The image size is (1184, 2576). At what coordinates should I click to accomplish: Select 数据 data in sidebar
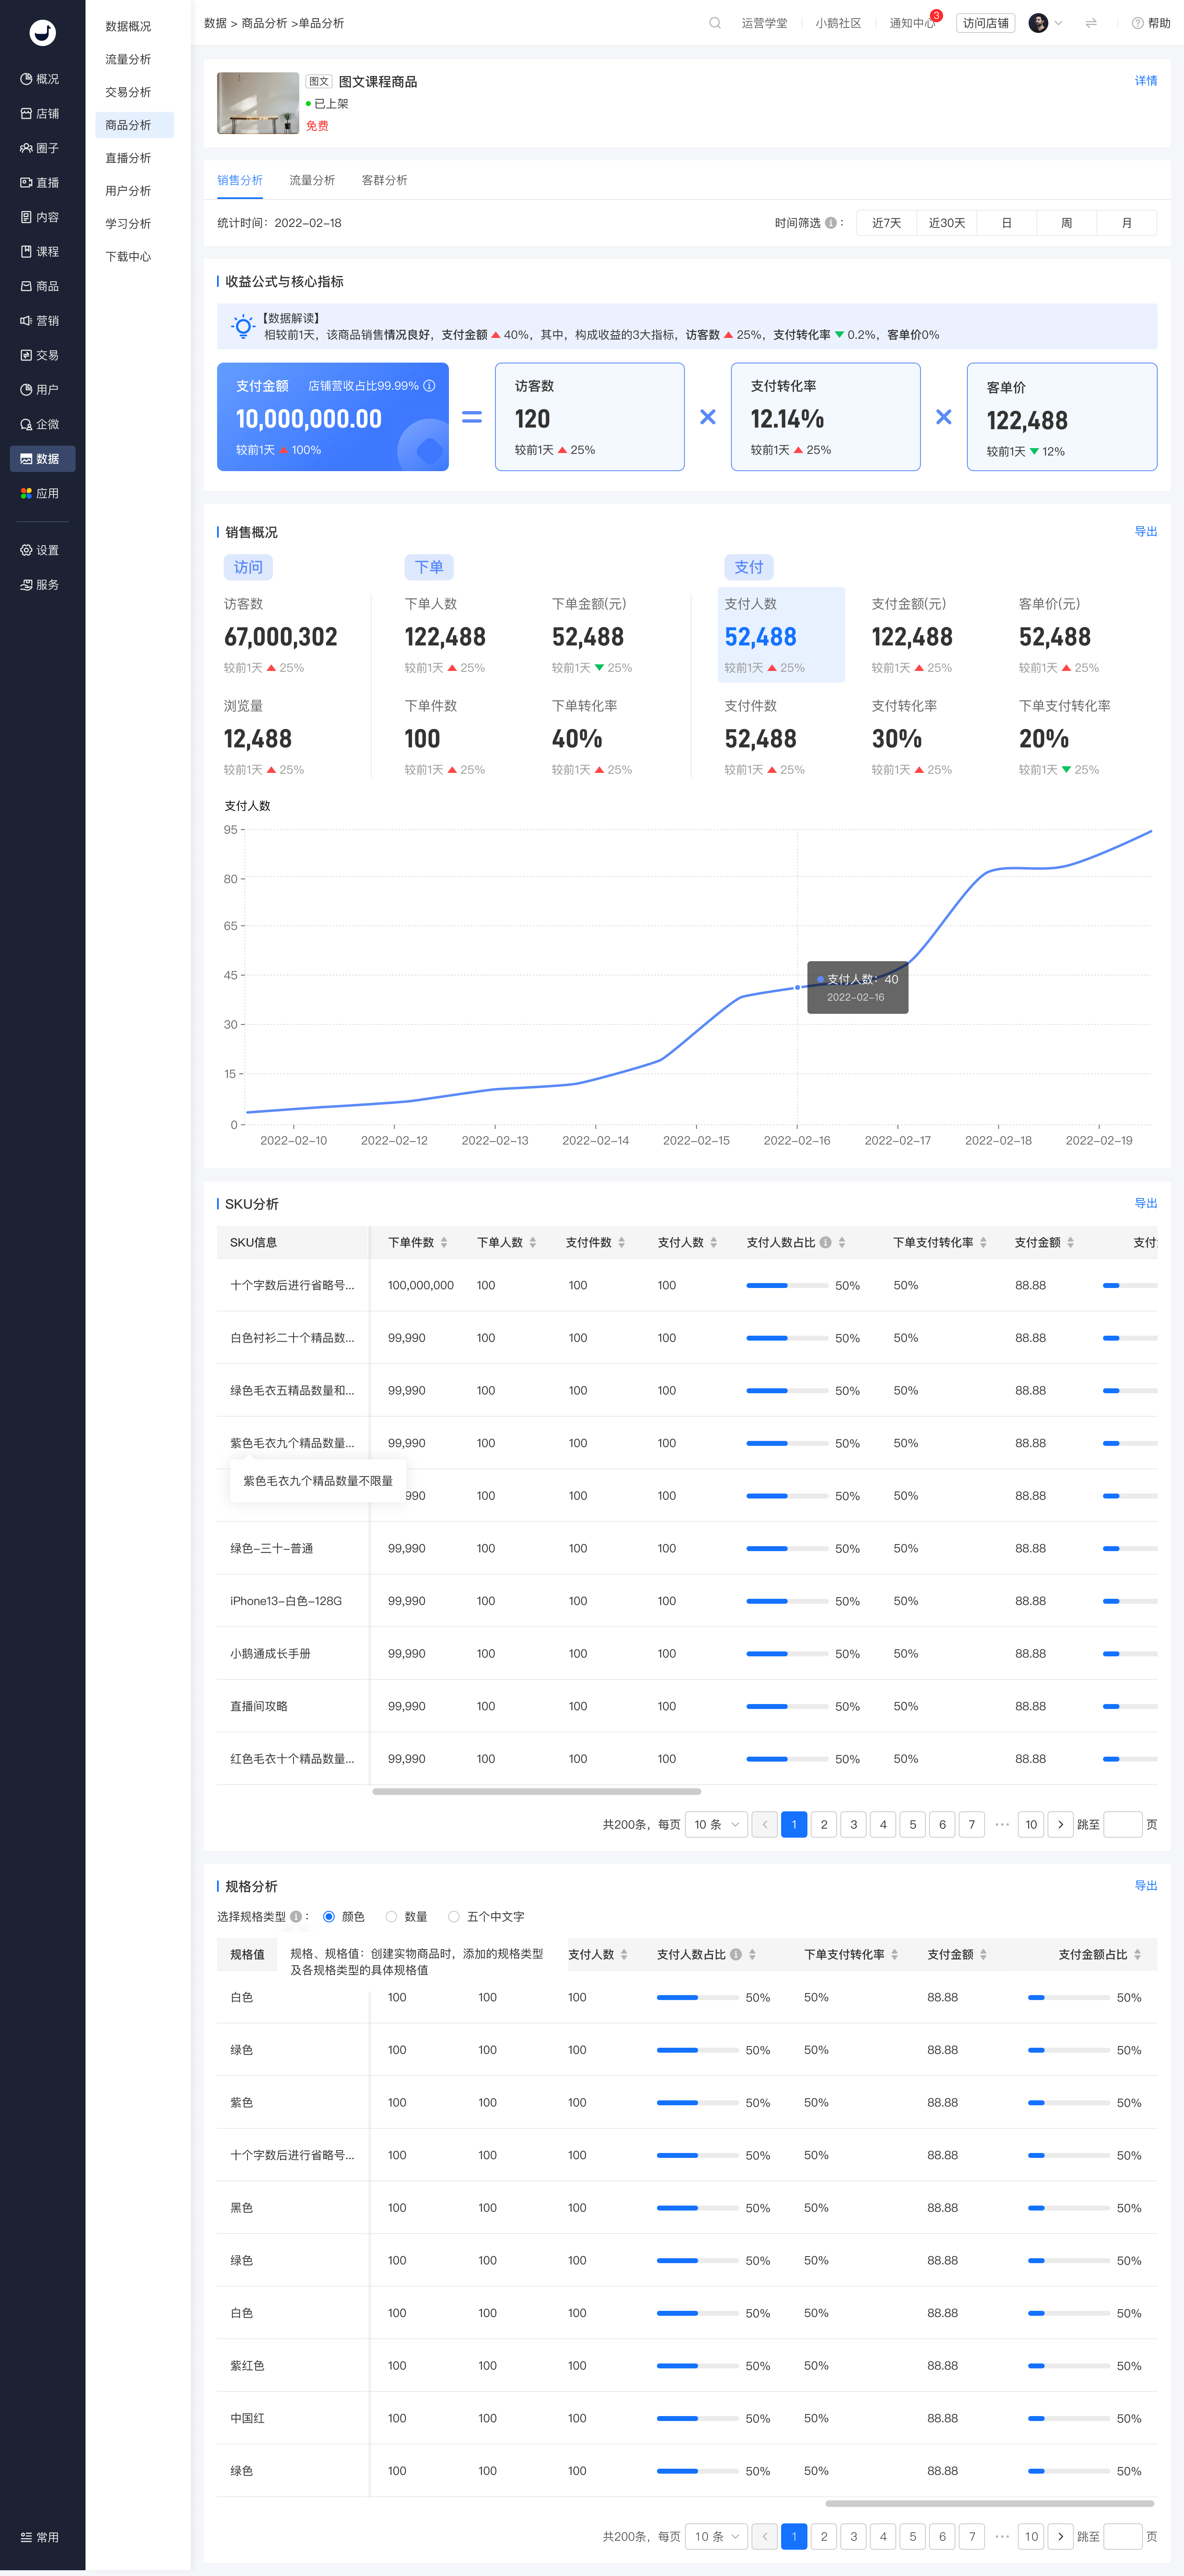(42, 459)
